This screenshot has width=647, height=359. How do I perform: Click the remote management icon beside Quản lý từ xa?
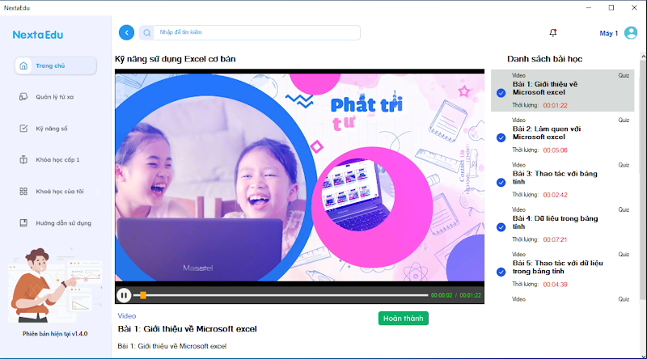tap(23, 97)
